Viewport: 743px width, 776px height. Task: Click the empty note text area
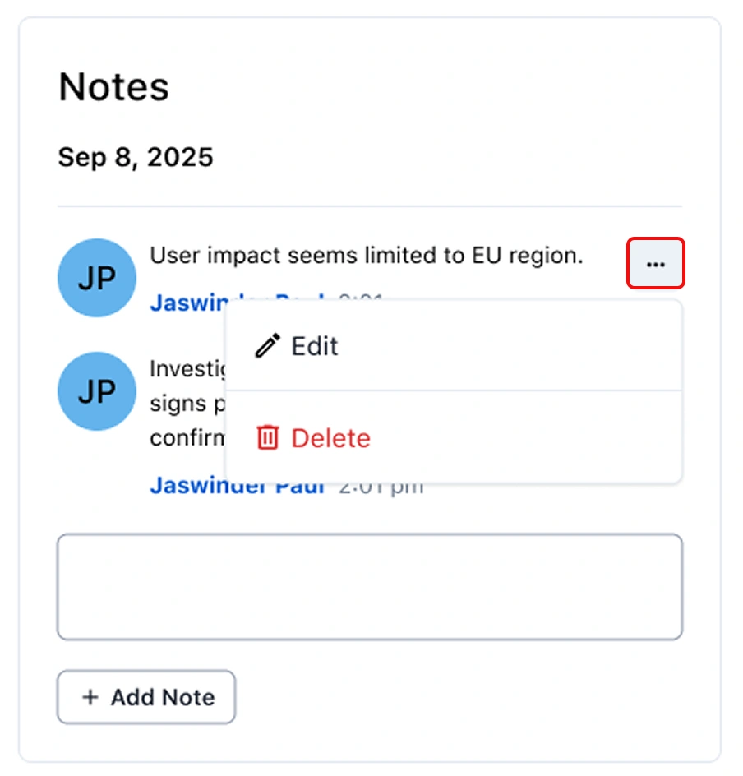coord(369,586)
